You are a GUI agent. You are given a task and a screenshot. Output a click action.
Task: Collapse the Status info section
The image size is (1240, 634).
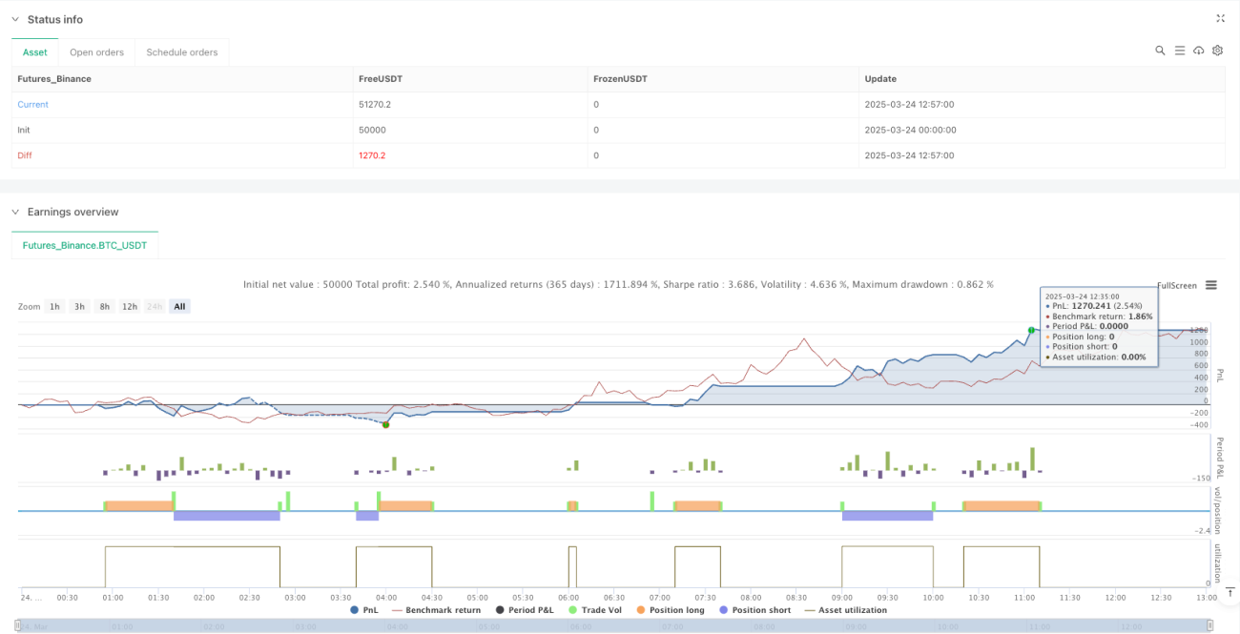[15, 19]
